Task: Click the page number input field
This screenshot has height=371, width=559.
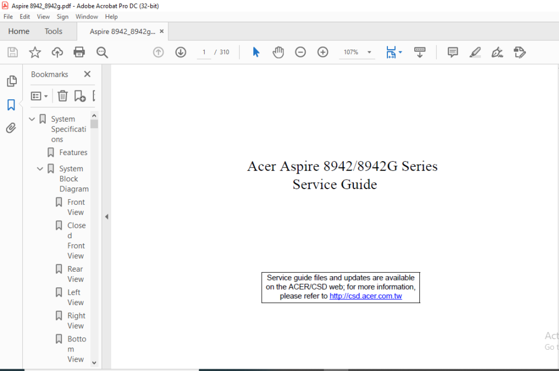Action: 204,52
